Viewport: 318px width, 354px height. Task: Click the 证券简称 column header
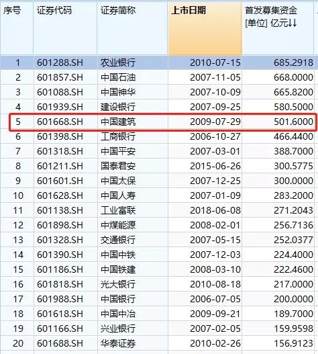pyautogui.click(x=132, y=28)
